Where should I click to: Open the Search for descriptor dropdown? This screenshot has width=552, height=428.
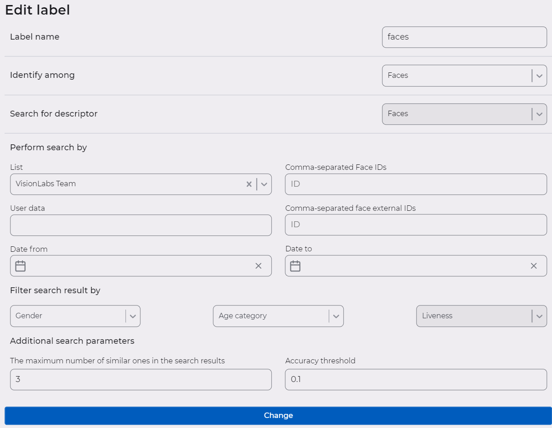click(x=539, y=114)
